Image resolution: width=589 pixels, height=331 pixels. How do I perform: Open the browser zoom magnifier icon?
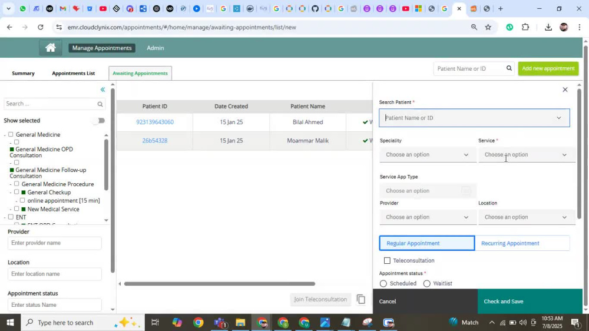474,27
